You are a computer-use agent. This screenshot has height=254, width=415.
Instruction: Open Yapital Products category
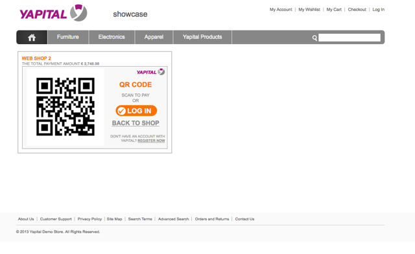pos(202,37)
